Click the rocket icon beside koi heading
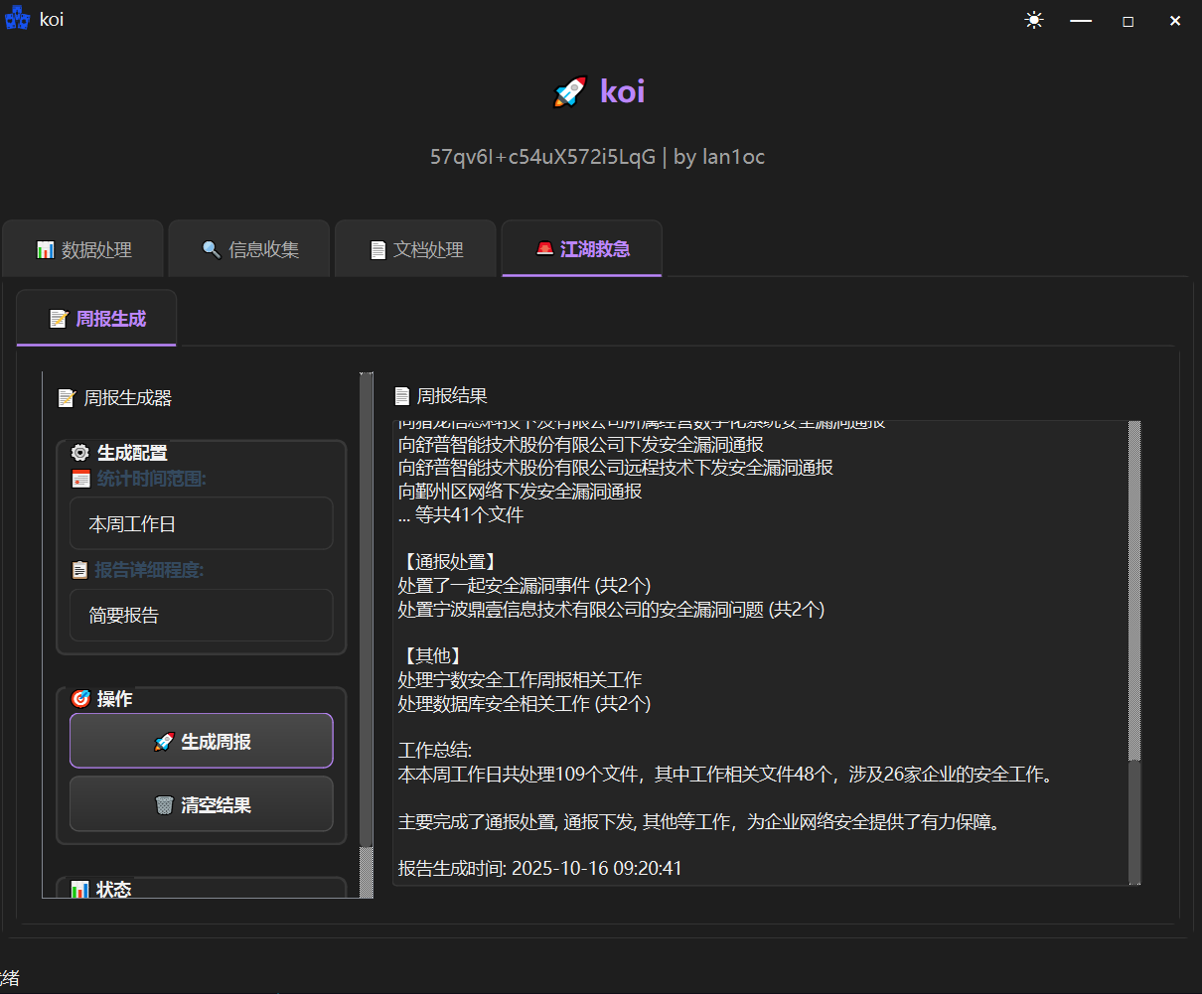1202x994 pixels. pyautogui.click(x=570, y=92)
